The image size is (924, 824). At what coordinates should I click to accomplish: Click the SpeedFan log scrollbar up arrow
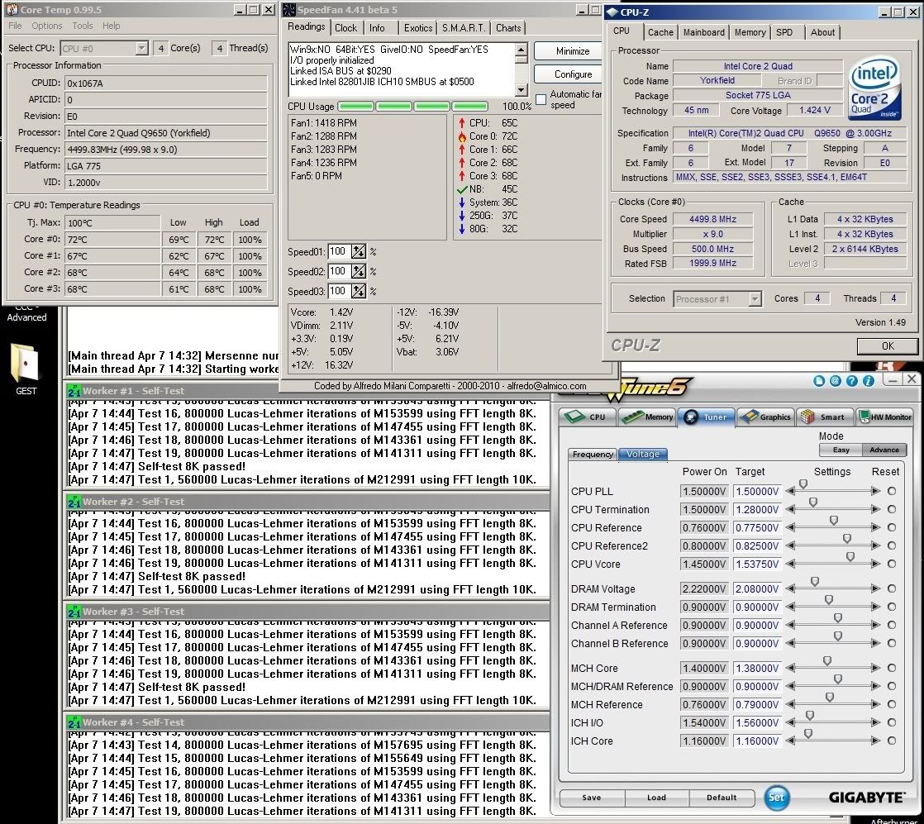521,49
